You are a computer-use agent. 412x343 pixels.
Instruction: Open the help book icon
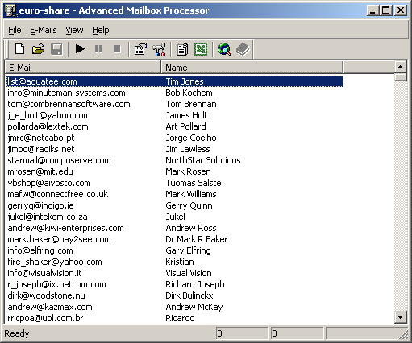[243, 49]
